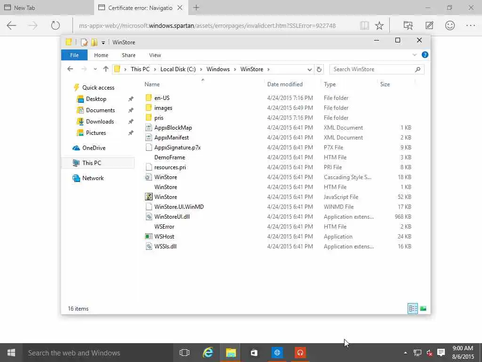Open the Edge Hub icon

[408, 25]
